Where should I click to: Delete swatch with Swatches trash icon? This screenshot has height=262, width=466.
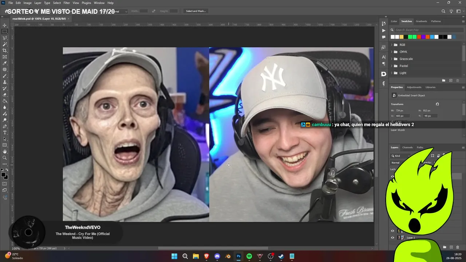point(458,80)
